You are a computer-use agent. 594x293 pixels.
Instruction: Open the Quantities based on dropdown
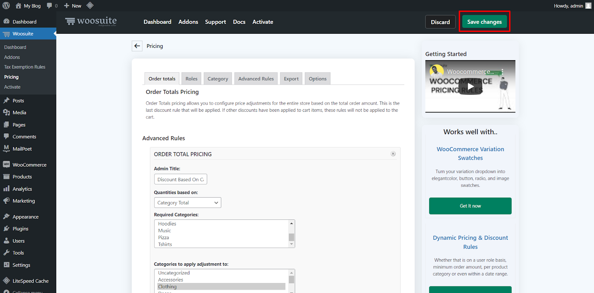(187, 202)
